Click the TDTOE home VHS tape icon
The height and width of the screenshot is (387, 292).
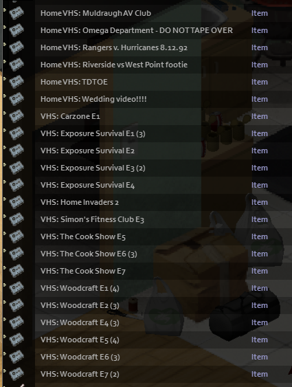coord(16,82)
